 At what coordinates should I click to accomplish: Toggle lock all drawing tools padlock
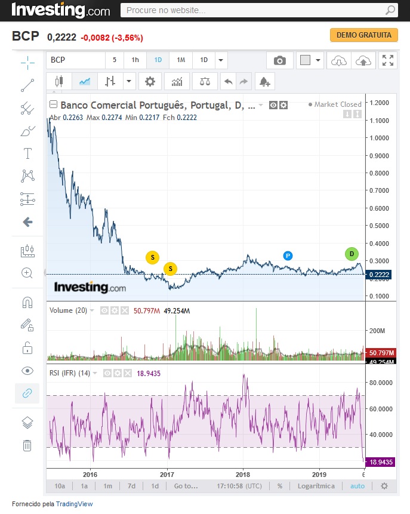pyautogui.click(x=27, y=348)
